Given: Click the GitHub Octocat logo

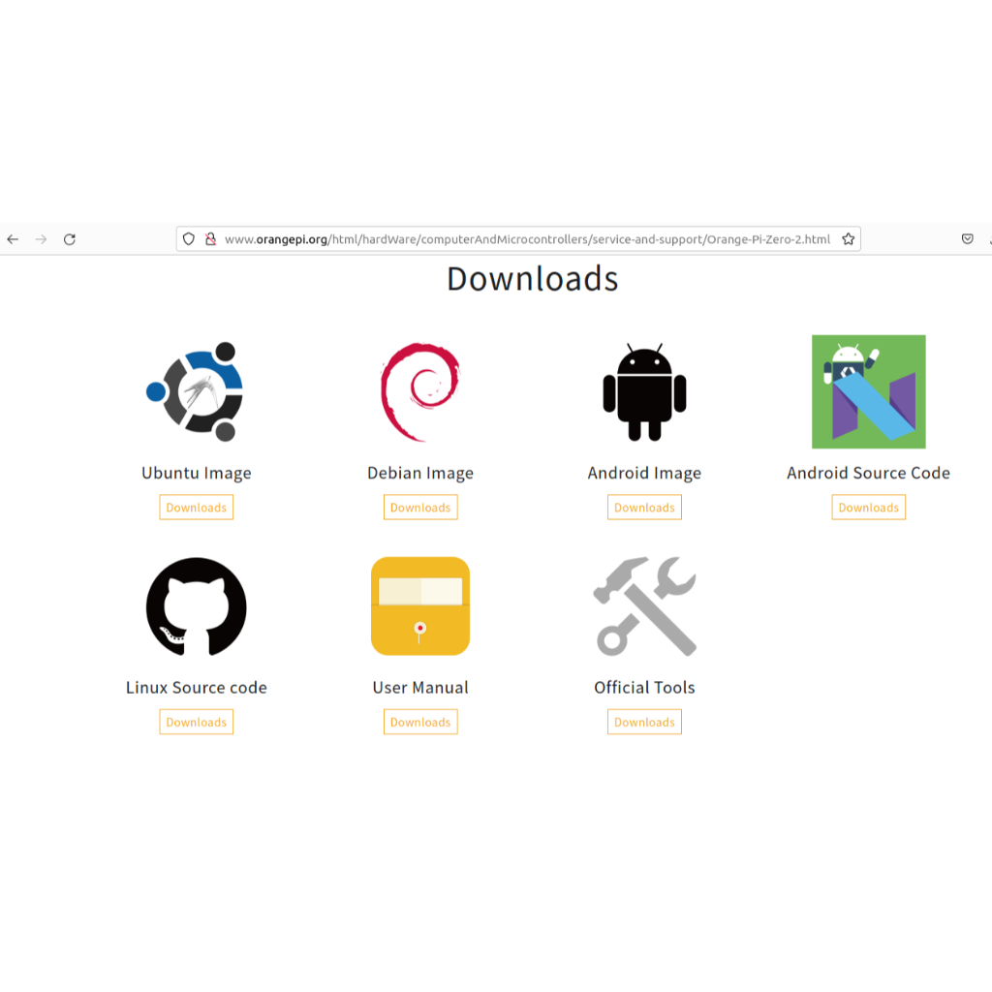Looking at the screenshot, I should pos(197,606).
